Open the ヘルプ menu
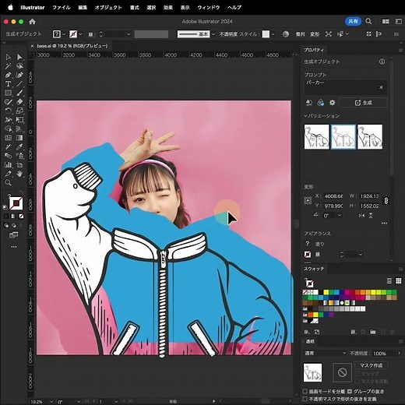Viewport: 405px width, 405px height. click(234, 8)
